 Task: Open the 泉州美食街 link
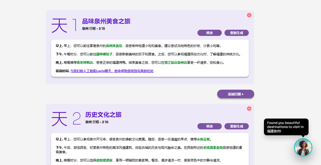click(x=114, y=46)
